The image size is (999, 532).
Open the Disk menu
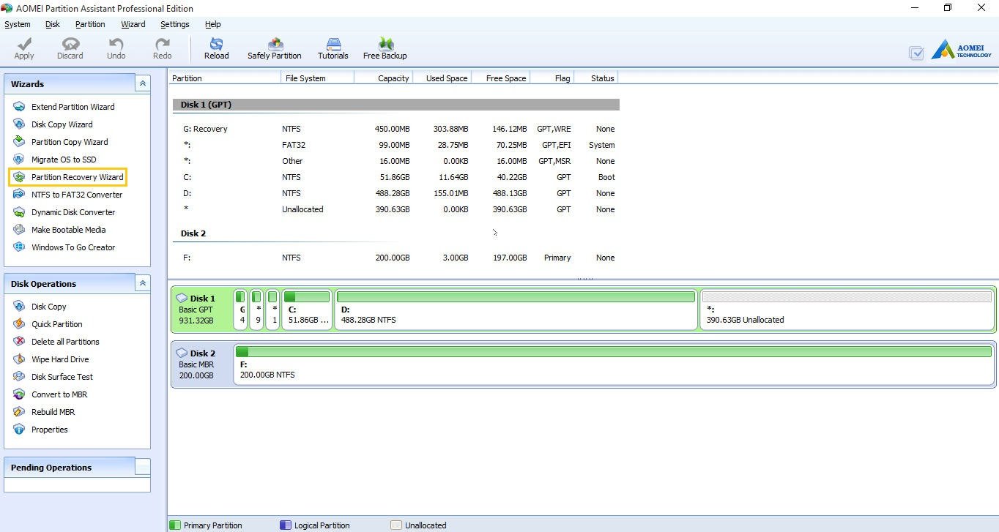pos(53,24)
